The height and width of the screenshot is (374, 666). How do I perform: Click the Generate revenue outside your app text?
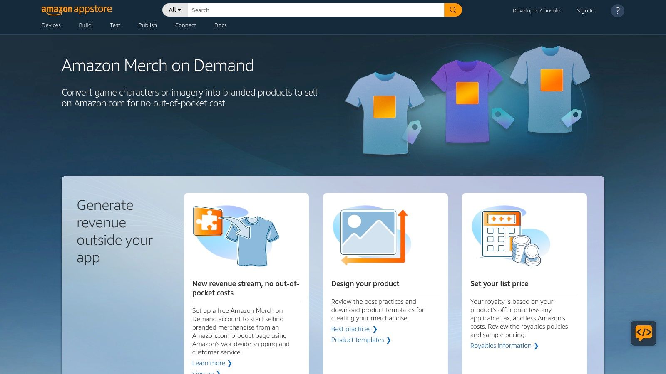coord(115,231)
